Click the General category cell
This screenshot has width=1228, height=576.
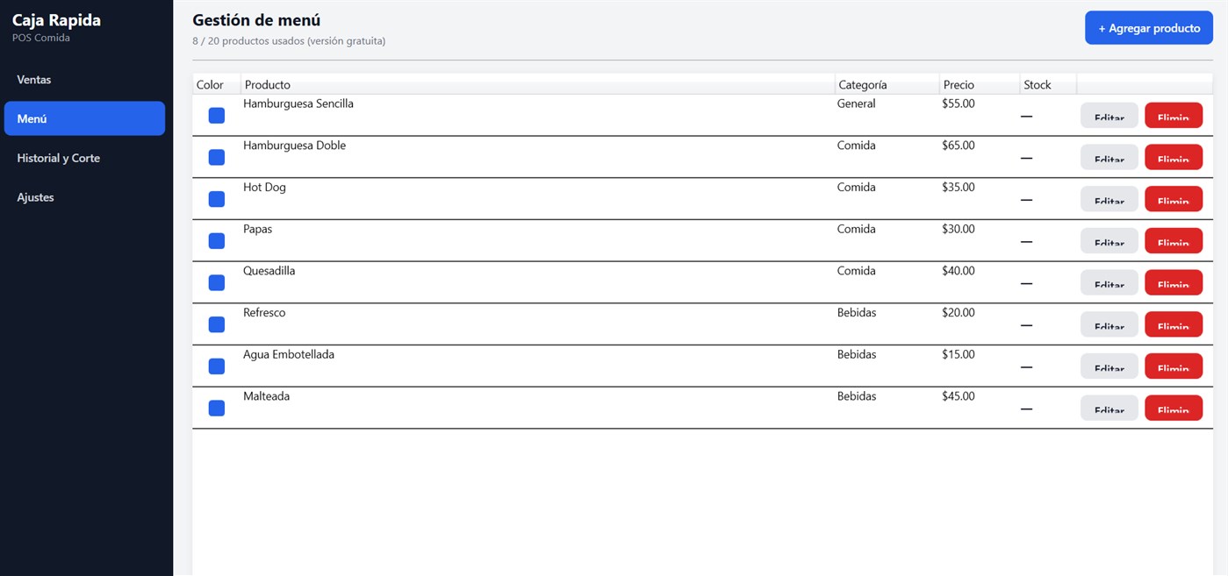click(x=857, y=103)
